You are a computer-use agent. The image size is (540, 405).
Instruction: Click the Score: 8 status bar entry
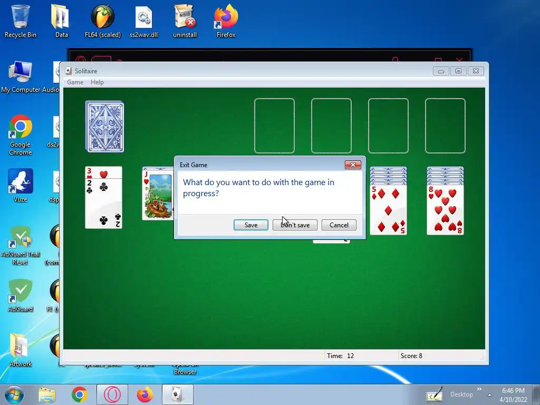[x=411, y=356]
